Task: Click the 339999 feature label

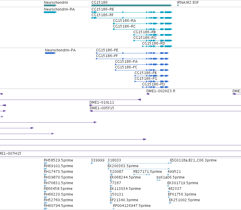Action: pos(98,160)
